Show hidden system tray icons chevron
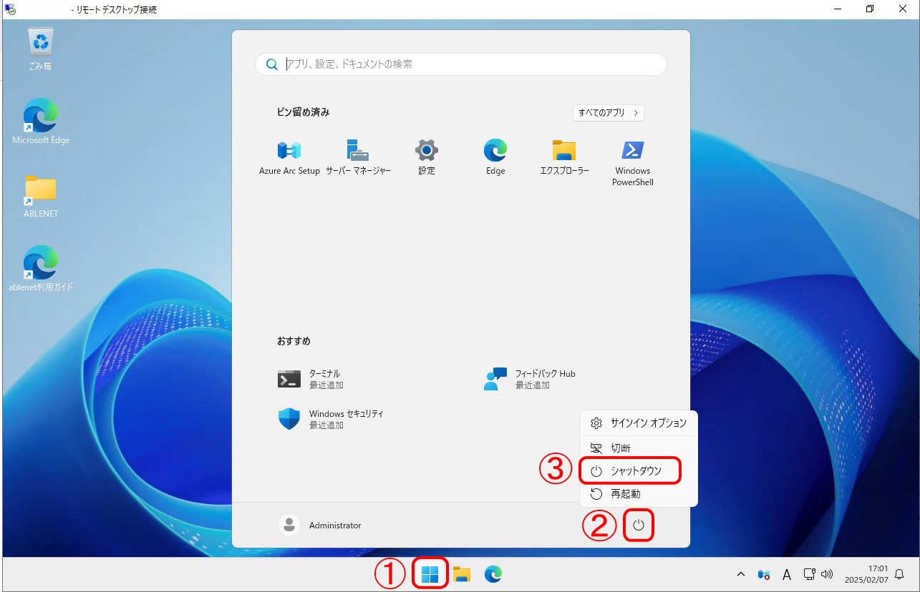Viewport: 920px width, 592px height. coord(741,574)
